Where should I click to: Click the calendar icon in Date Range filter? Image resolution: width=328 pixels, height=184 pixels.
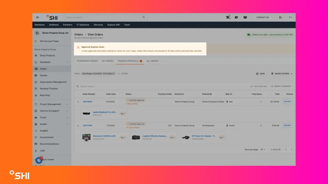click(114, 74)
